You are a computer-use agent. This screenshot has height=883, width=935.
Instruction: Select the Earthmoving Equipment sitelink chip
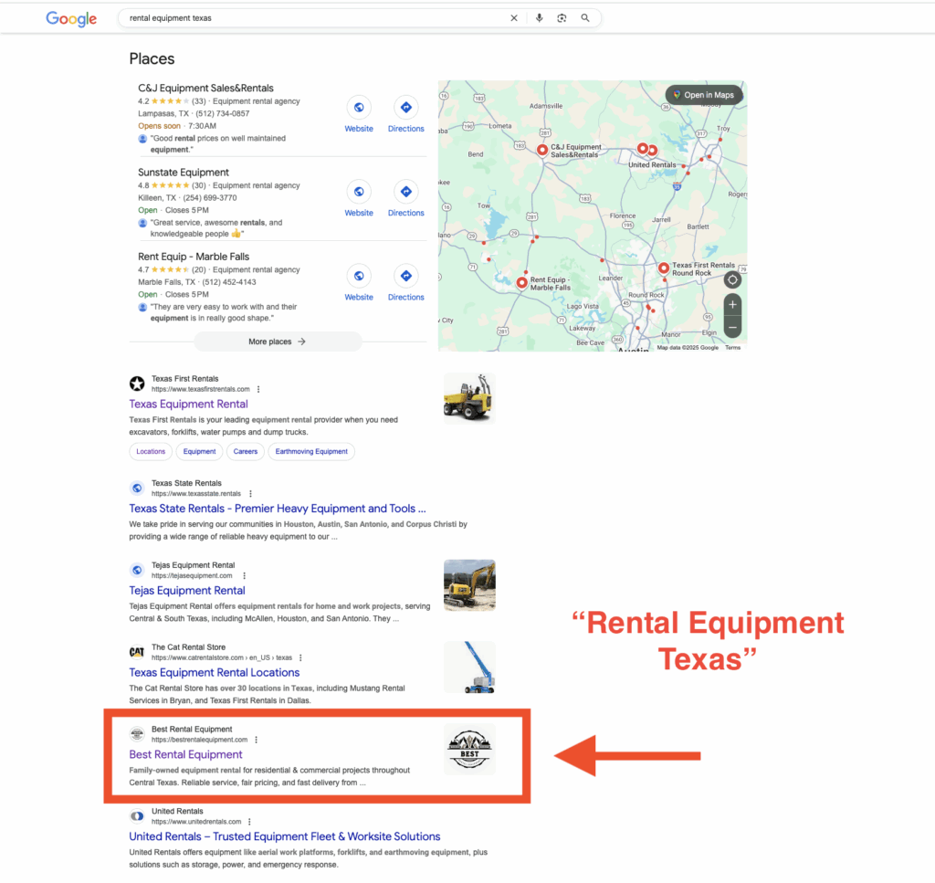click(311, 451)
